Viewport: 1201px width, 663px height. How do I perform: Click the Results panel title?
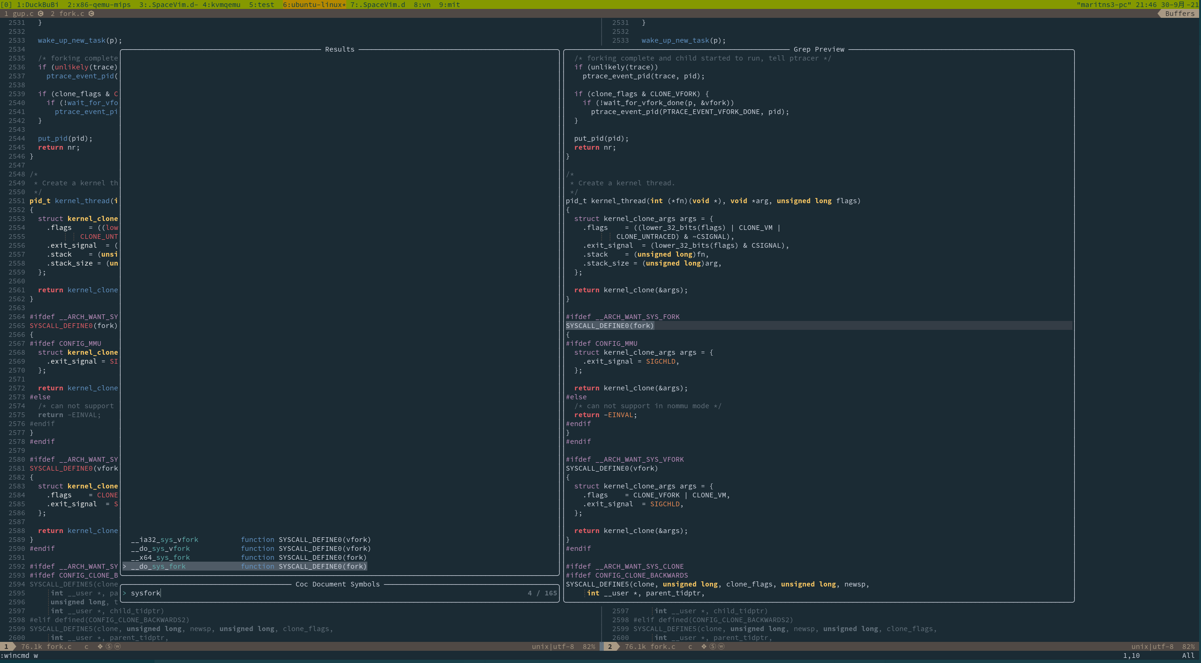click(x=340, y=49)
